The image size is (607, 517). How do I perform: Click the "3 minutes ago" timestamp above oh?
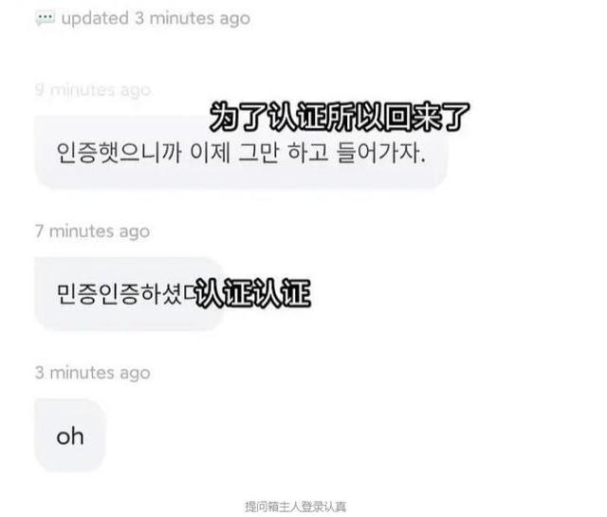click(93, 373)
